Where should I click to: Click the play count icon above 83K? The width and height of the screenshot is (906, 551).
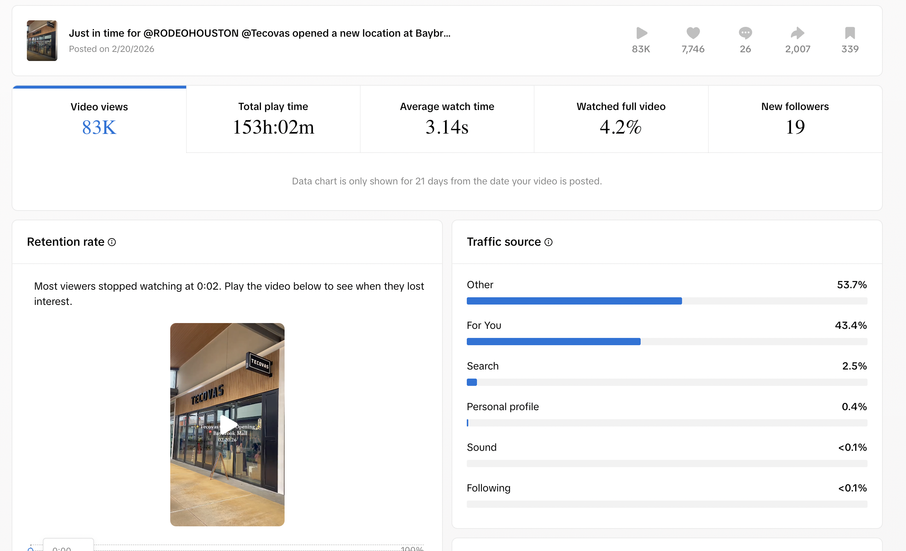pyautogui.click(x=642, y=33)
